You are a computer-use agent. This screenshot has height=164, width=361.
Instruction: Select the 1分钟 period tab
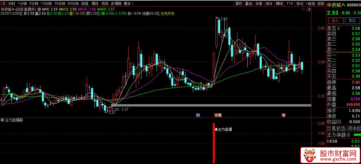[22, 4]
